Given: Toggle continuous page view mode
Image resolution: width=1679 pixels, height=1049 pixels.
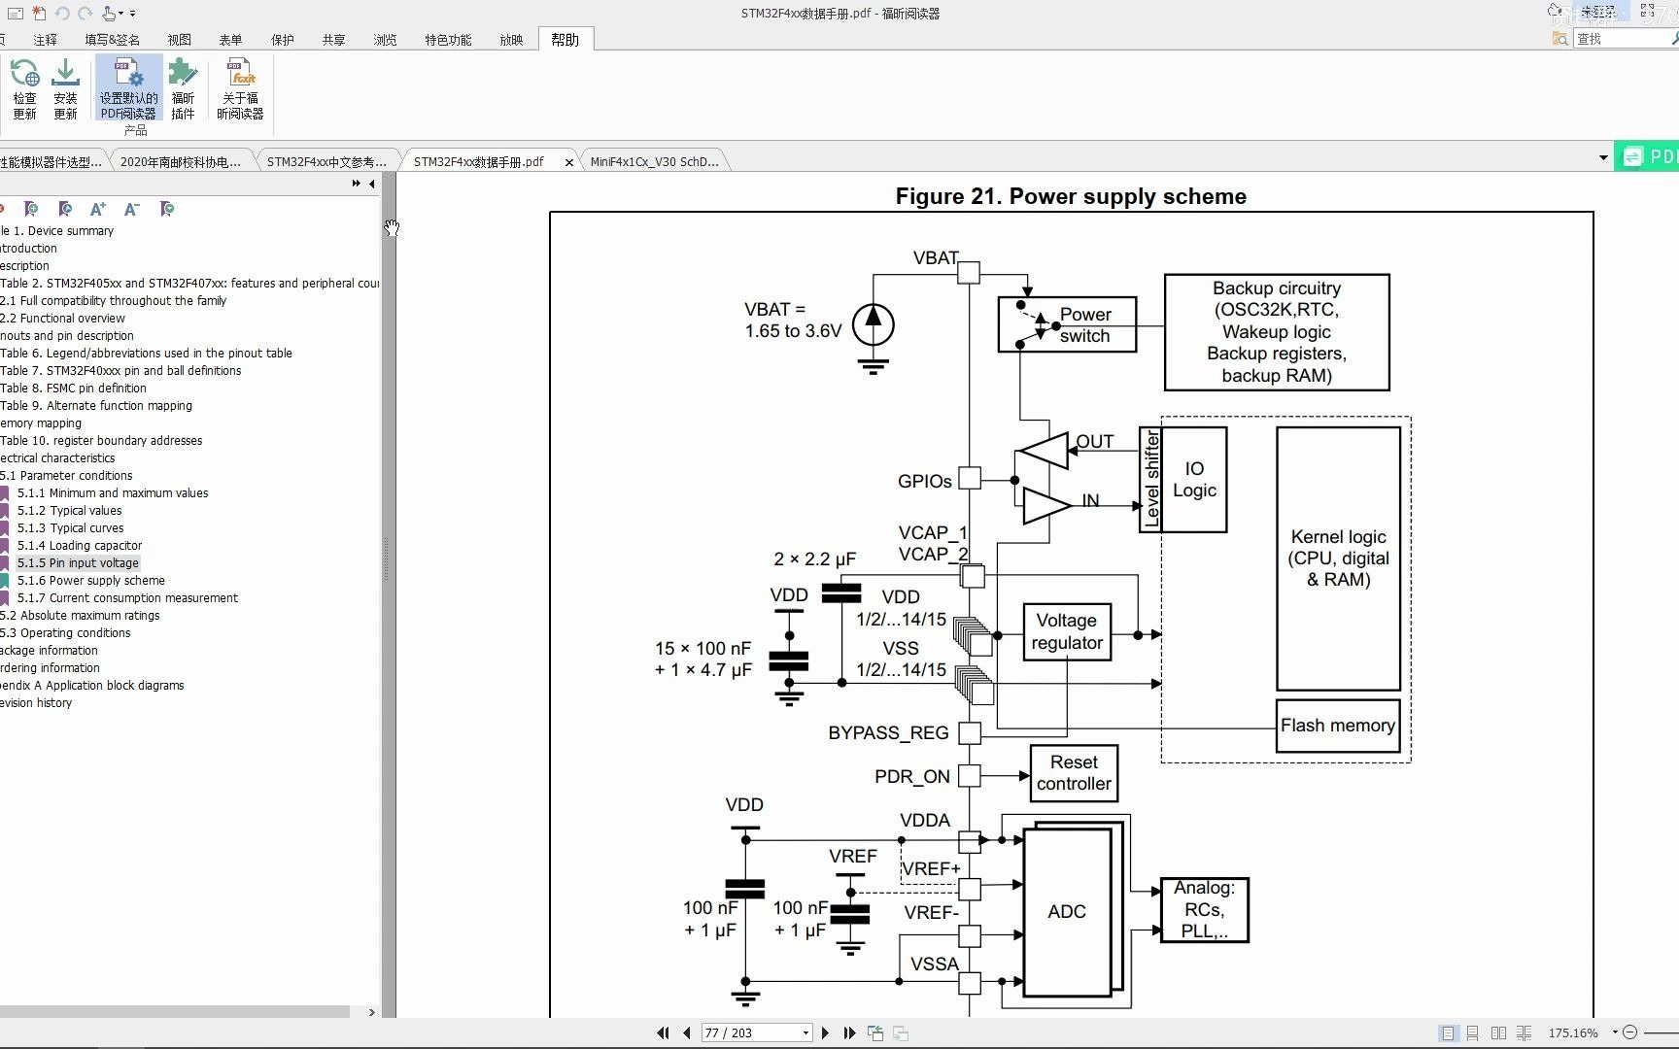Looking at the screenshot, I should pyautogui.click(x=1473, y=1032).
